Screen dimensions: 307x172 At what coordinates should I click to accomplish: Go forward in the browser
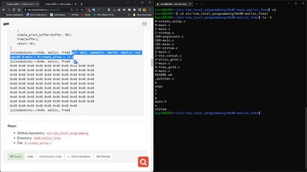9,10
